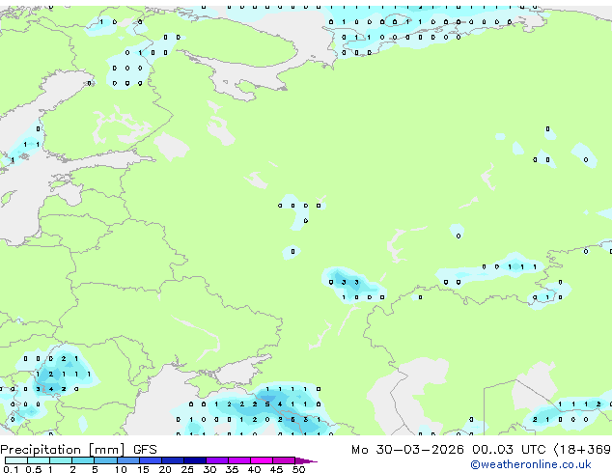Viewport: 612px width, 473px height.
Task: Select the 40–45 mm magenta legend swatch
Action: 262,460
